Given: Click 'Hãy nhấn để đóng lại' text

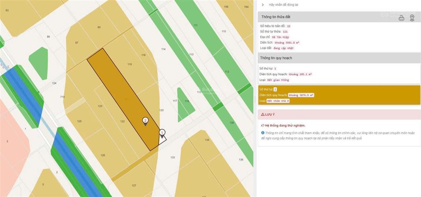Looking at the screenshot, I should coord(283,5).
